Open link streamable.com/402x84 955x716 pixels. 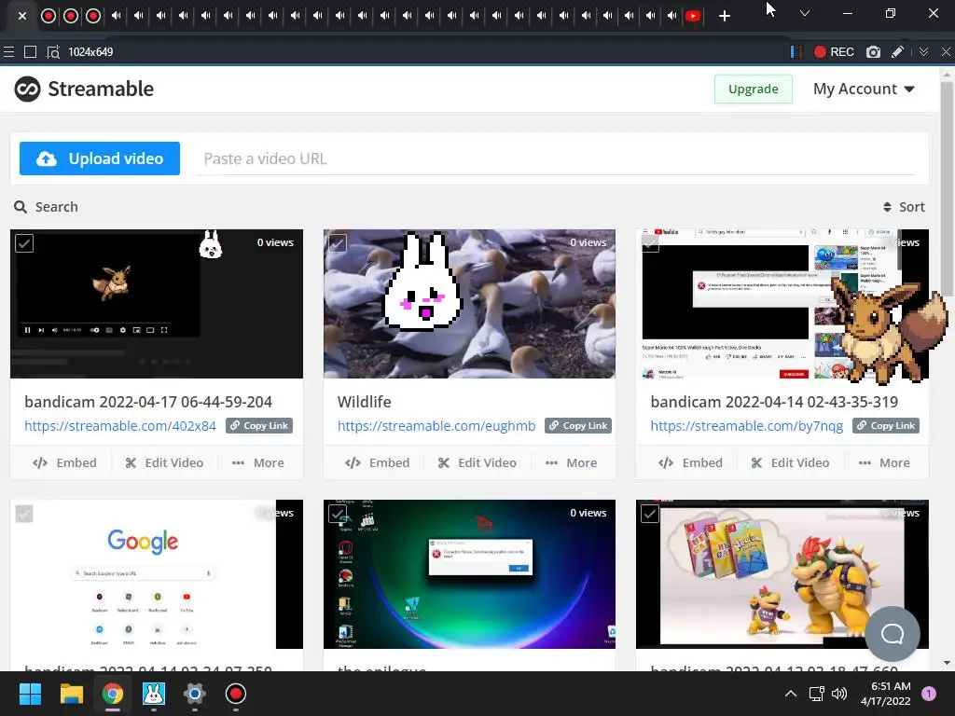[x=120, y=425]
